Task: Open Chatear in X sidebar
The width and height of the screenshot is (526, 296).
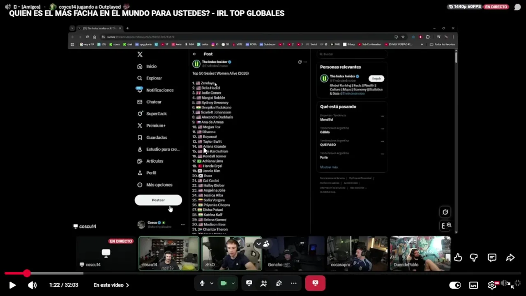Action: (x=150, y=102)
